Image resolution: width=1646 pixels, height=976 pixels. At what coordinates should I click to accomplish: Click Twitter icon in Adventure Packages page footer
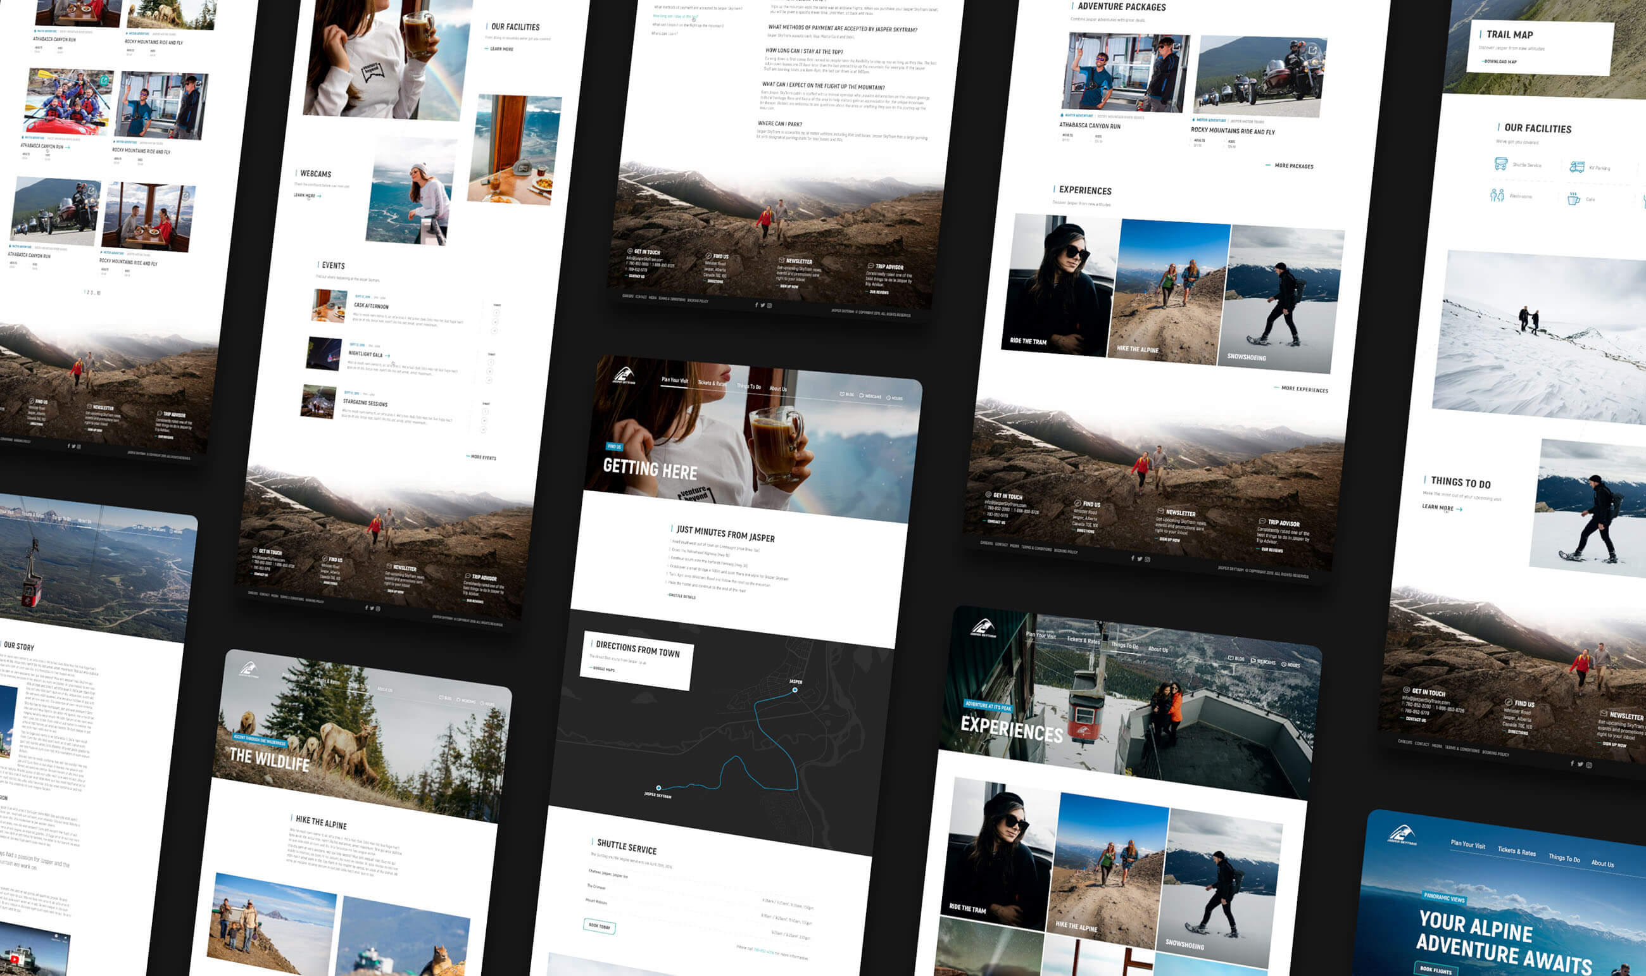(x=1140, y=558)
